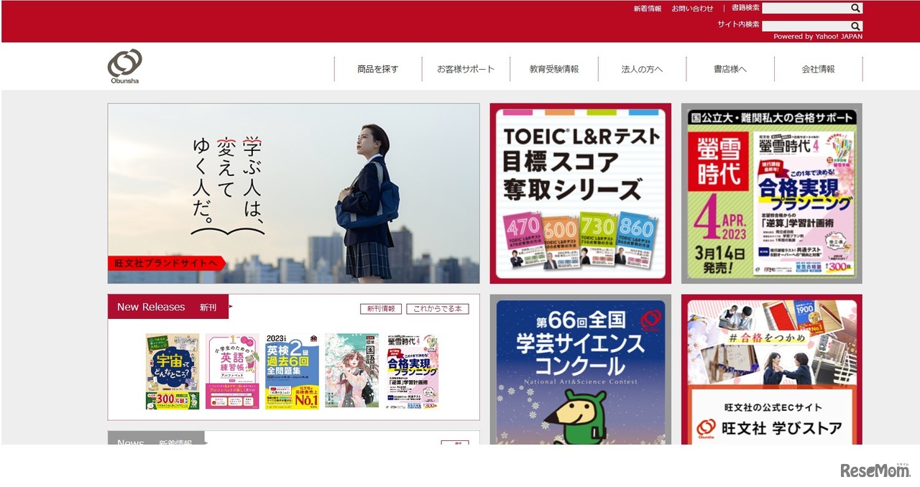Open the TOEIC L&Rテスト series banner

point(581,193)
